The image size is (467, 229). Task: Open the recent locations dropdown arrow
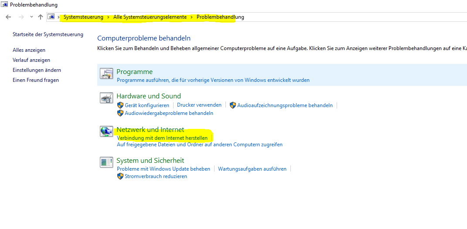tap(31, 17)
